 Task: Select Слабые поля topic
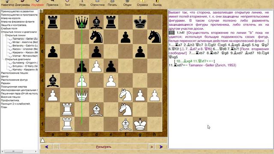9,29
